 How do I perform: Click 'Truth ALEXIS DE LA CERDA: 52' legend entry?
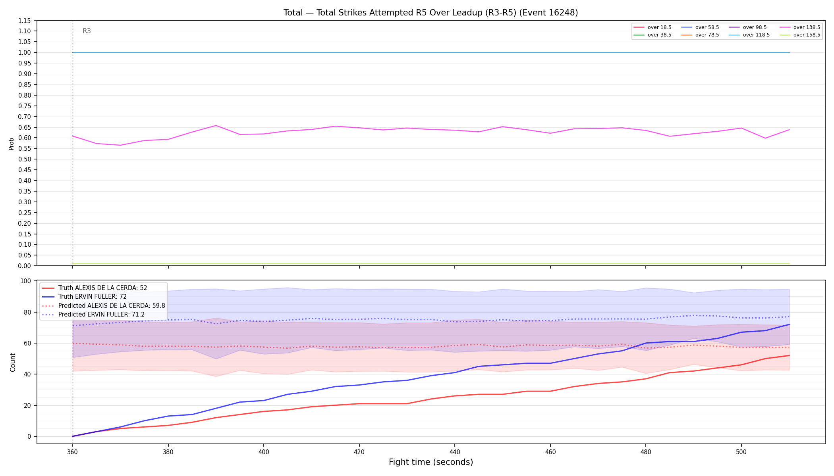click(x=95, y=288)
